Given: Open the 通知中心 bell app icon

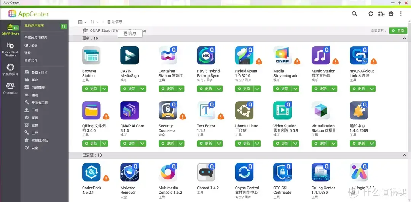Looking at the screenshot, I should point(359,110).
